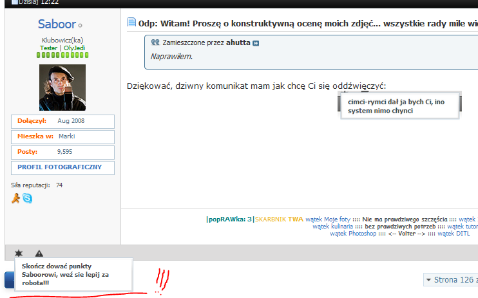Click the quote marks icon in quote box

(x=155, y=42)
